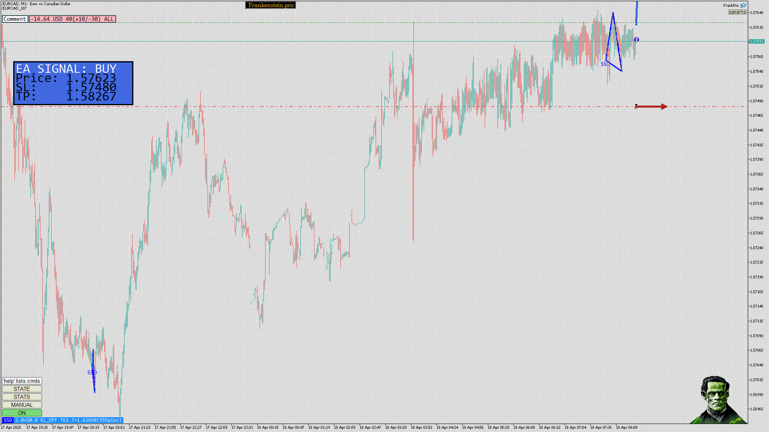Click the SSD marker at chart bottom-left
The width and height of the screenshot is (769, 432).
pyautogui.click(x=92, y=372)
